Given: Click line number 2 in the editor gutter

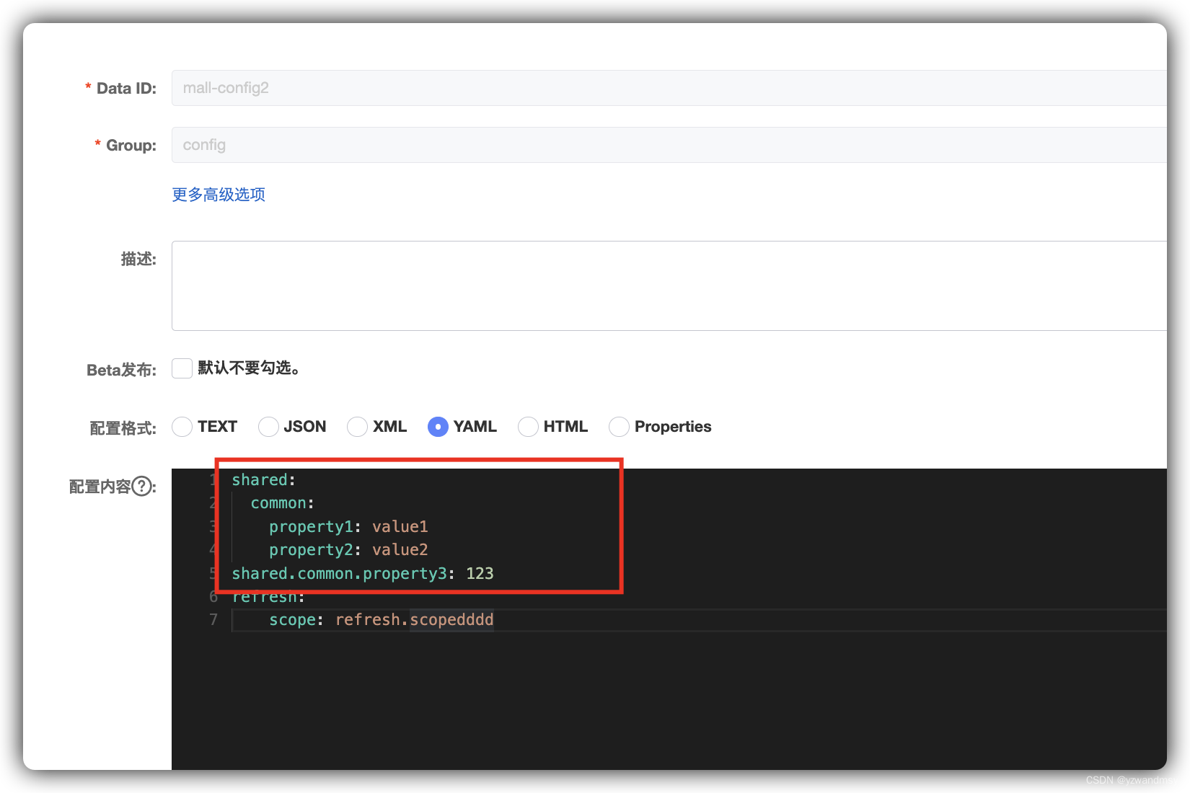Looking at the screenshot, I should point(213,502).
